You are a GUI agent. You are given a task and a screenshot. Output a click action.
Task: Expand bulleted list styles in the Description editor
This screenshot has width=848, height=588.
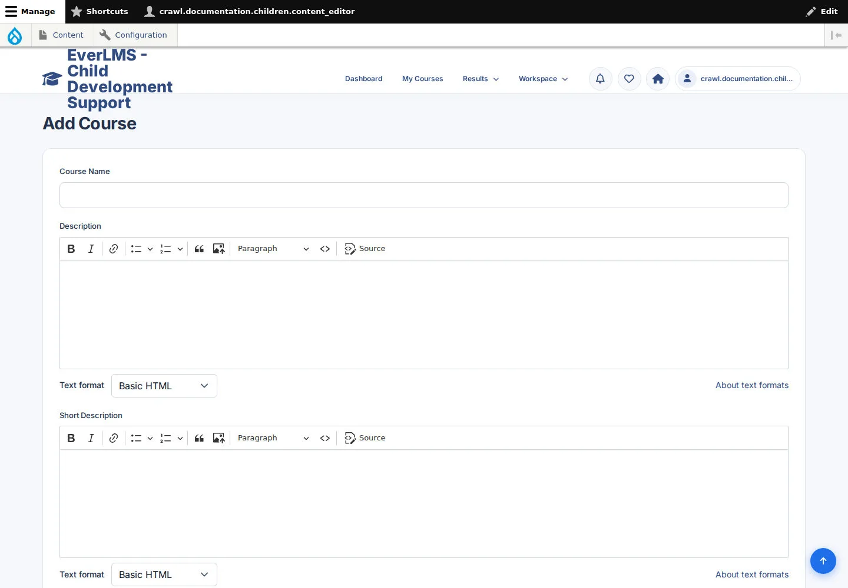(x=150, y=249)
